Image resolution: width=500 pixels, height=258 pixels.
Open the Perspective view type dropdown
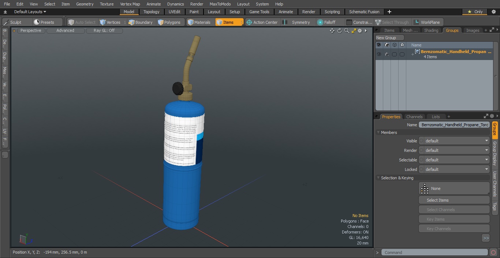(x=31, y=31)
